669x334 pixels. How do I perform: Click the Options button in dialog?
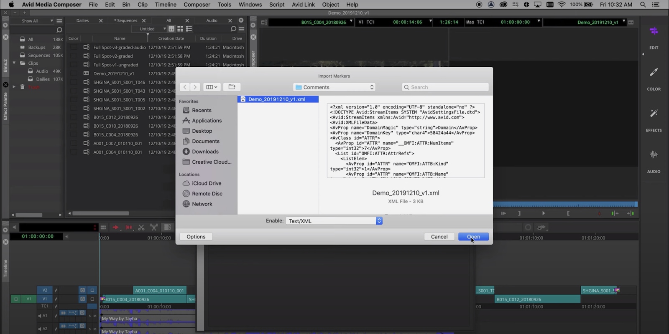(x=196, y=237)
